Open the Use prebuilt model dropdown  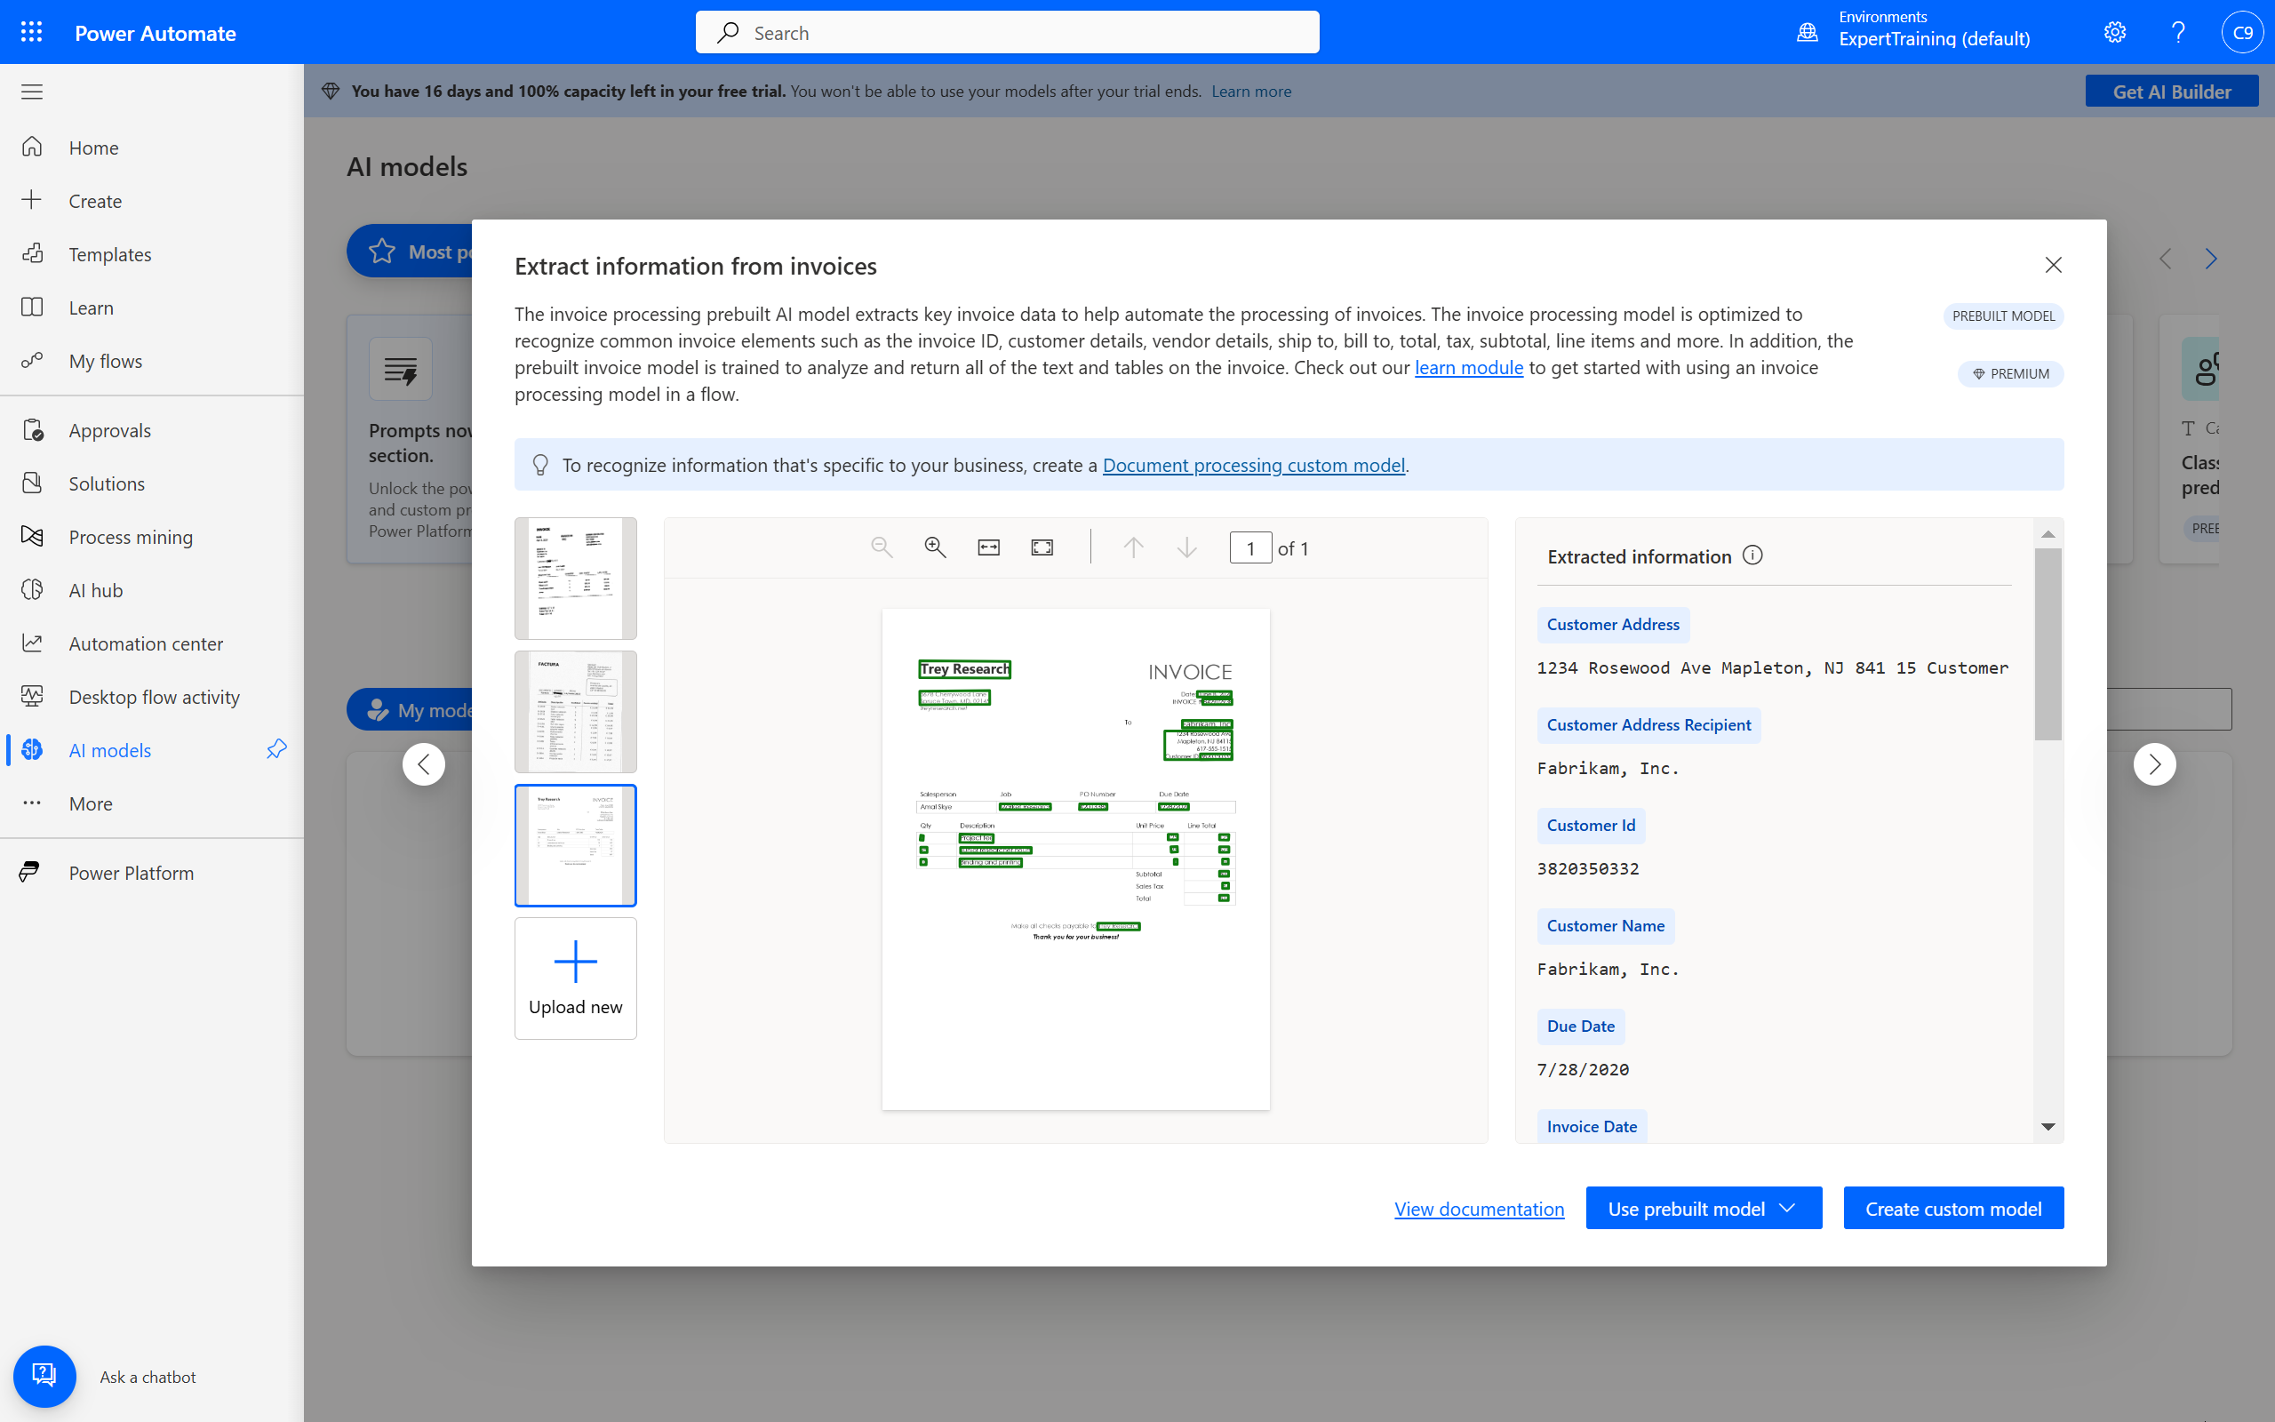click(x=1787, y=1208)
